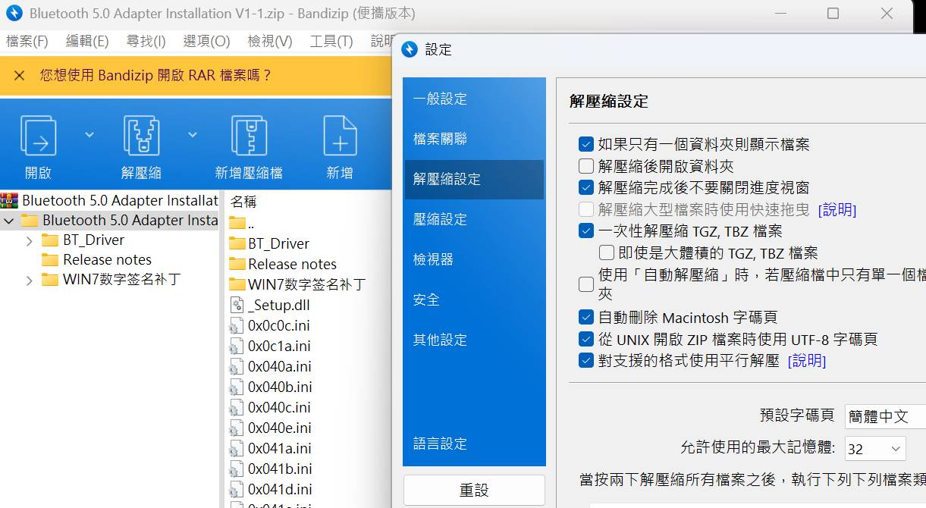Click the 0x041b.ini file icon
The image size is (926, 508).
point(237,469)
